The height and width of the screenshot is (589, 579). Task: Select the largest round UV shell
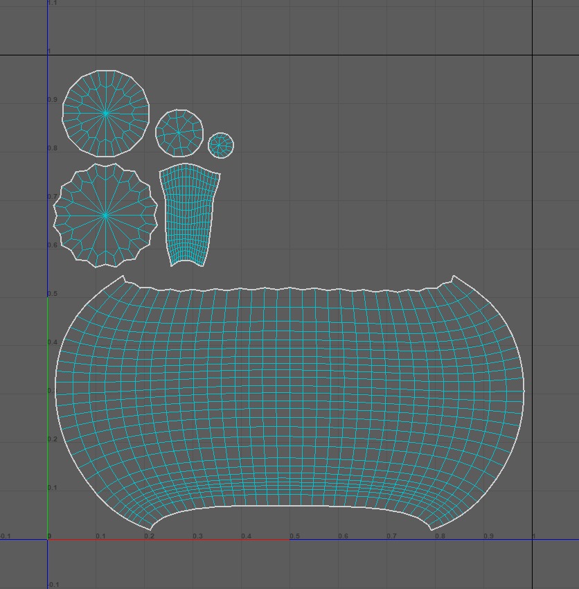(x=106, y=113)
